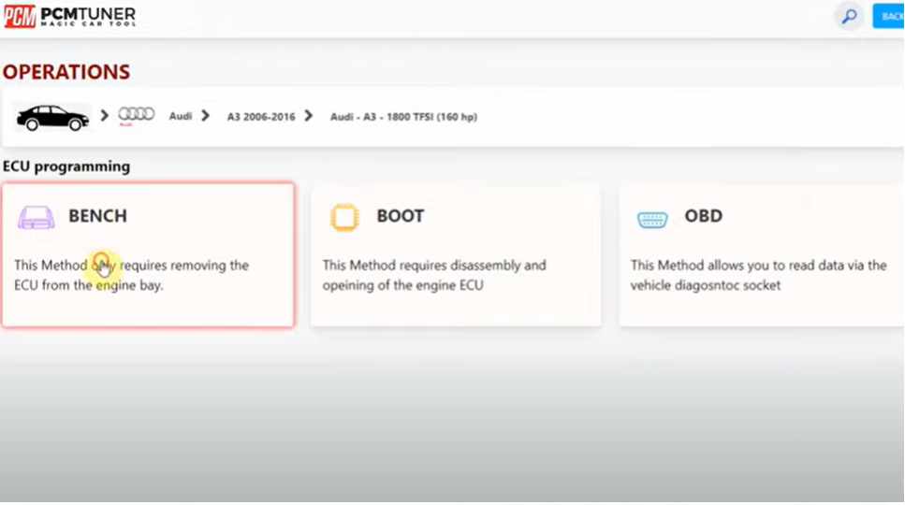Click text 'ECU from the engine bay.'
905x505 pixels.
[x=89, y=285]
